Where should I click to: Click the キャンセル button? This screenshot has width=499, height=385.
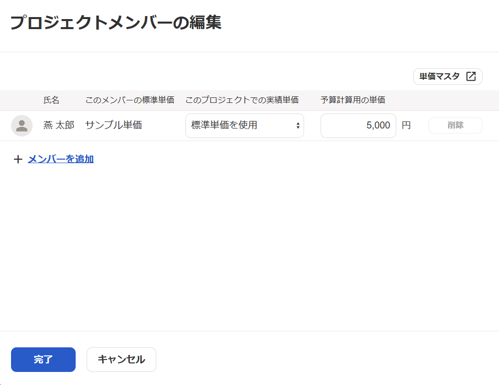point(121,359)
